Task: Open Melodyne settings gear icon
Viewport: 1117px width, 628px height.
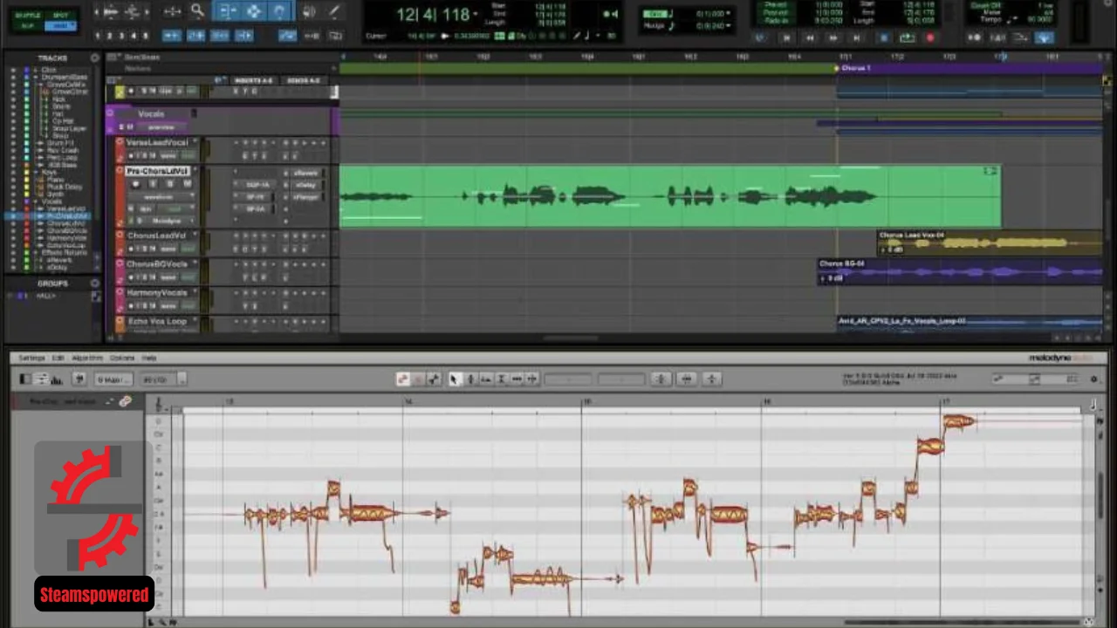Action: point(1094,379)
